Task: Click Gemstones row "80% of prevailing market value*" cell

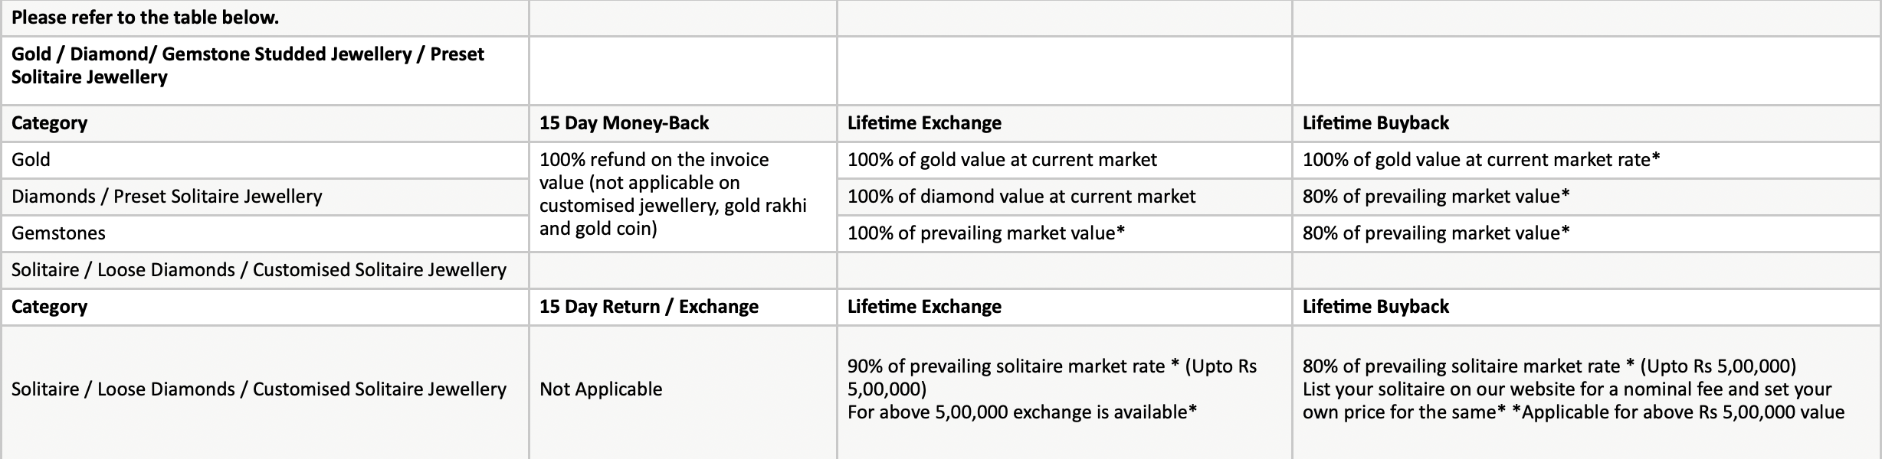Action: pos(1435,233)
